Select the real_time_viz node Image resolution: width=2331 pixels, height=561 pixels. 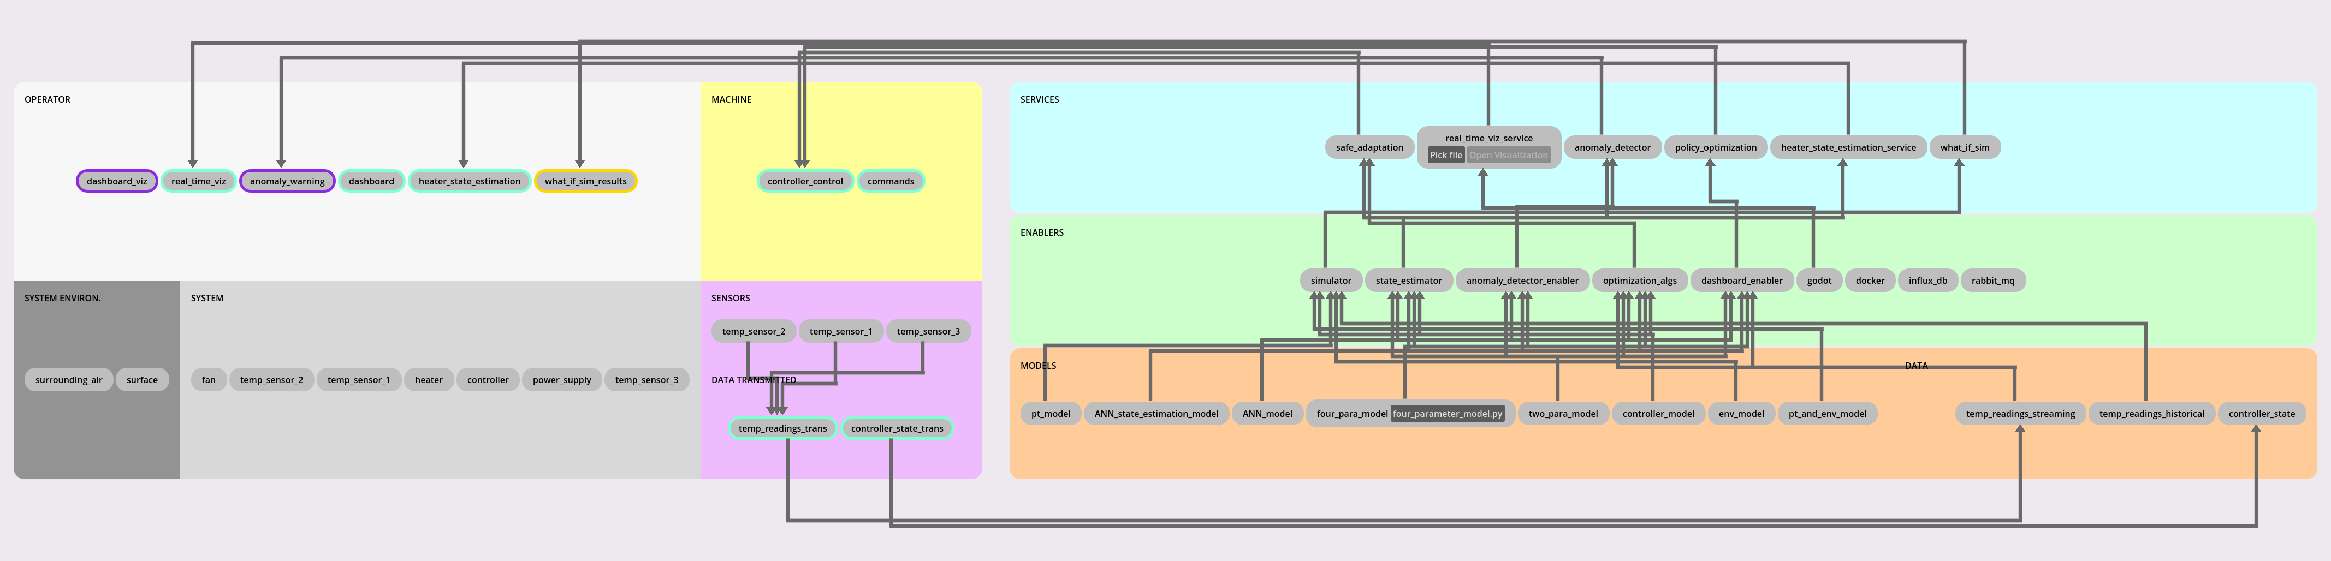[x=199, y=181]
